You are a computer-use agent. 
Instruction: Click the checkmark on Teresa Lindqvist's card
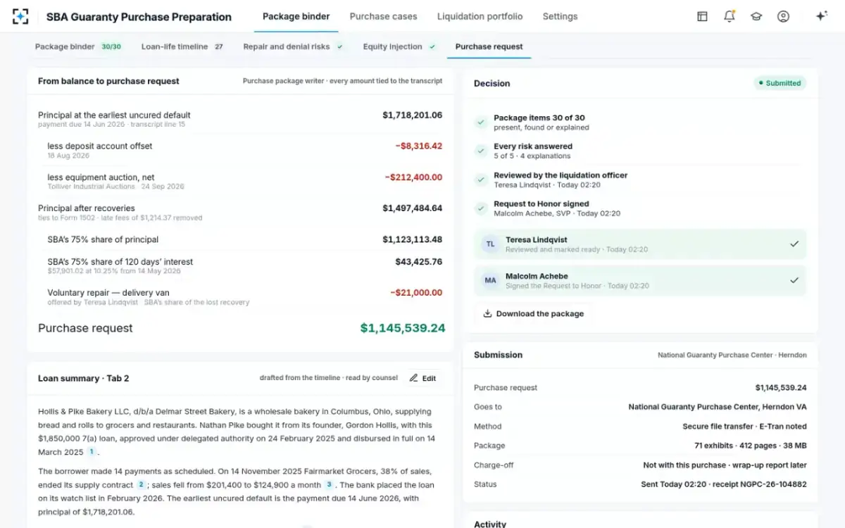pyautogui.click(x=794, y=244)
